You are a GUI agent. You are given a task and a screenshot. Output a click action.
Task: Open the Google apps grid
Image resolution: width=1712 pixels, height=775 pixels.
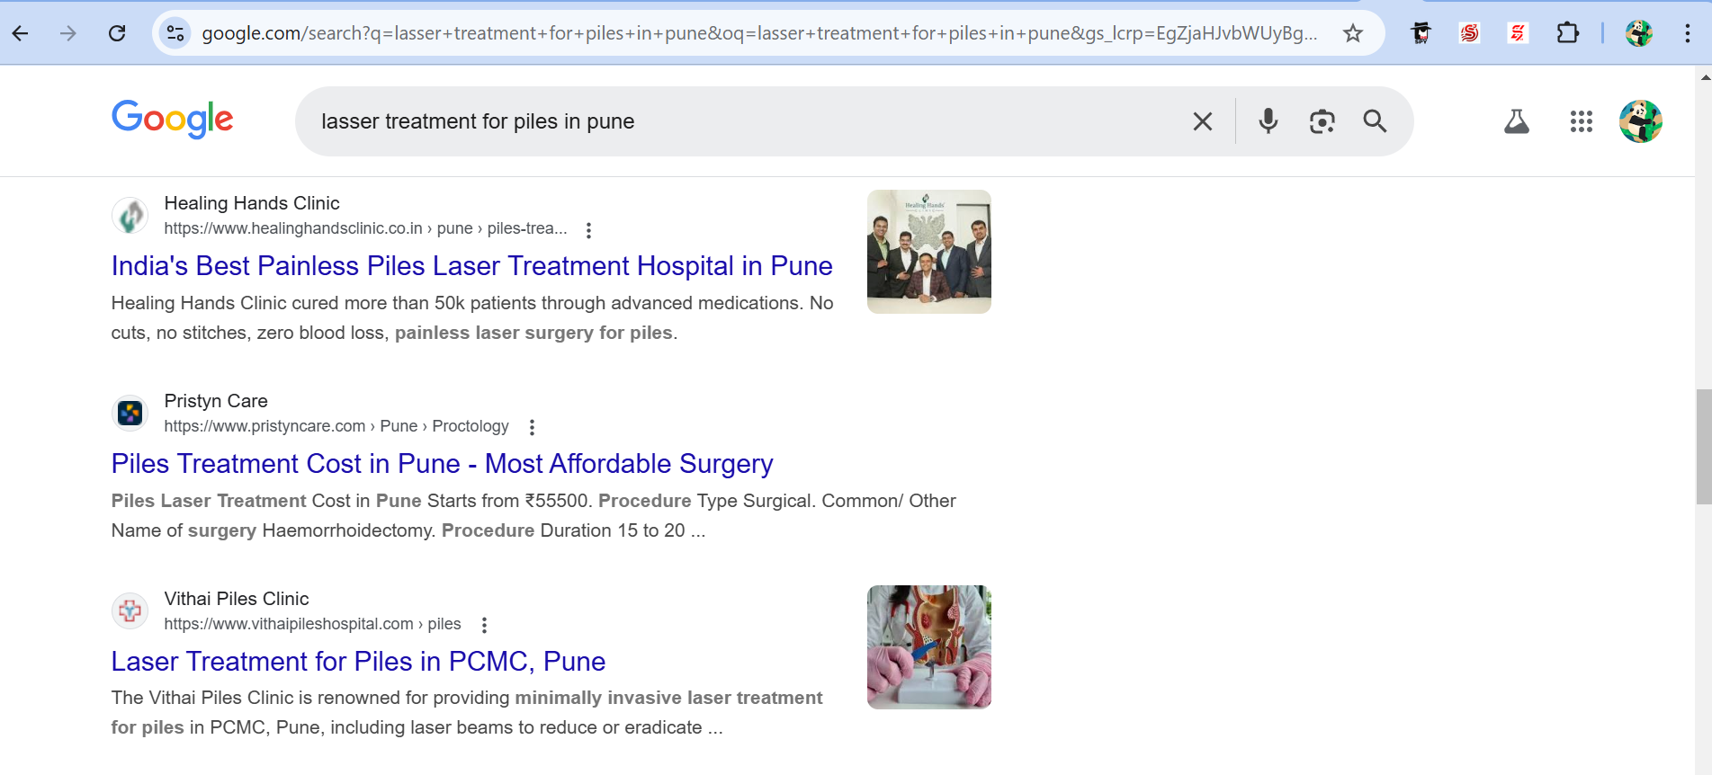point(1582,121)
